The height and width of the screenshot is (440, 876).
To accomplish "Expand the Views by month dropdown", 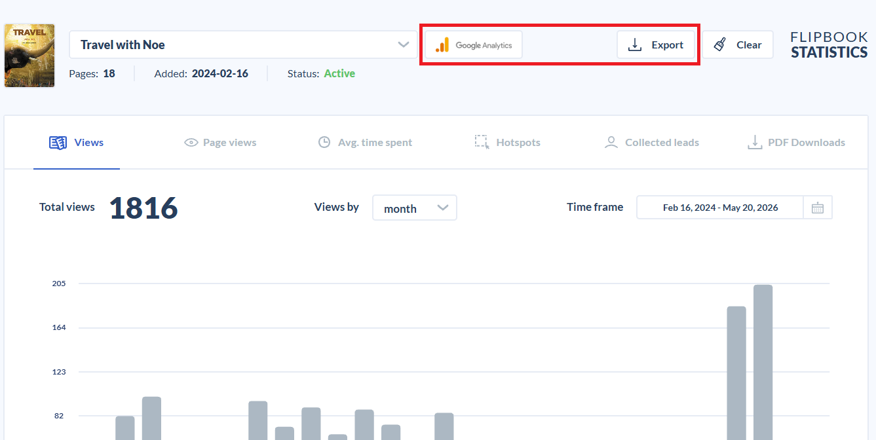I will tap(415, 208).
